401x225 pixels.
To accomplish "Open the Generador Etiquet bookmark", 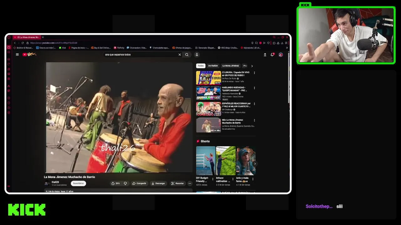I will 205,48.
